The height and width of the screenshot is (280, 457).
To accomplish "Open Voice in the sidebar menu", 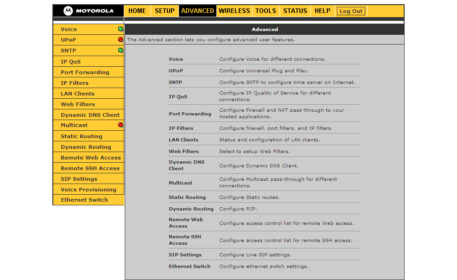I will 69,29.
